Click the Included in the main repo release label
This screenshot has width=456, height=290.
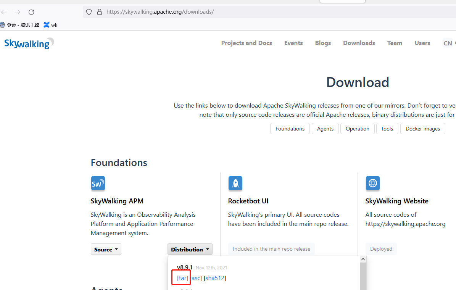pyautogui.click(x=271, y=249)
